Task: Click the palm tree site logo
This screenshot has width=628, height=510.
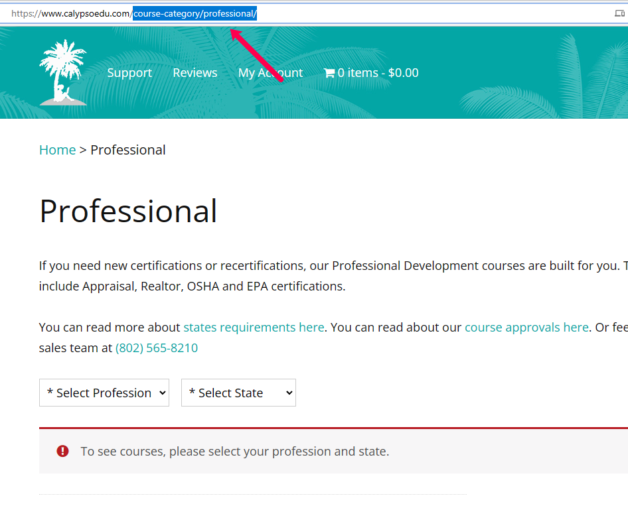Action: [62, 72]
